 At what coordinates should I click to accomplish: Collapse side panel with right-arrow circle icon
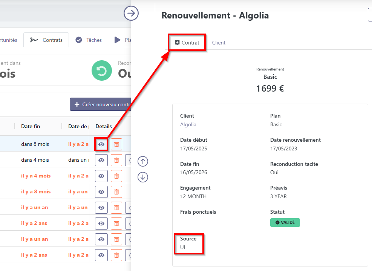(x=131, y=14)
